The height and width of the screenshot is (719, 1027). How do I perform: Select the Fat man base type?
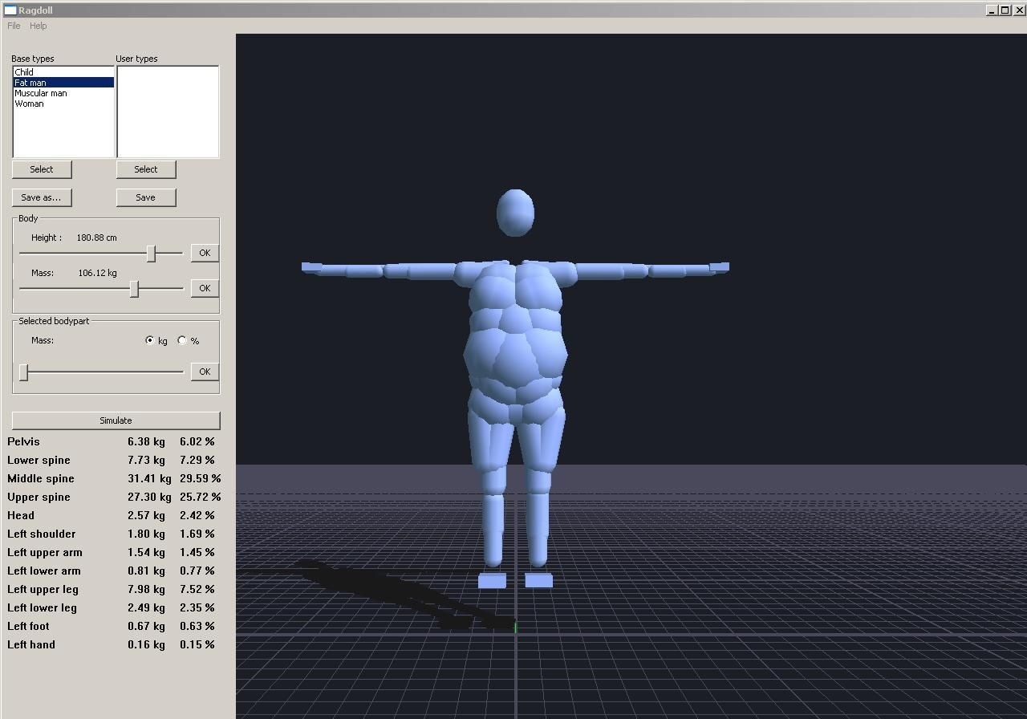tap(30, 83)
